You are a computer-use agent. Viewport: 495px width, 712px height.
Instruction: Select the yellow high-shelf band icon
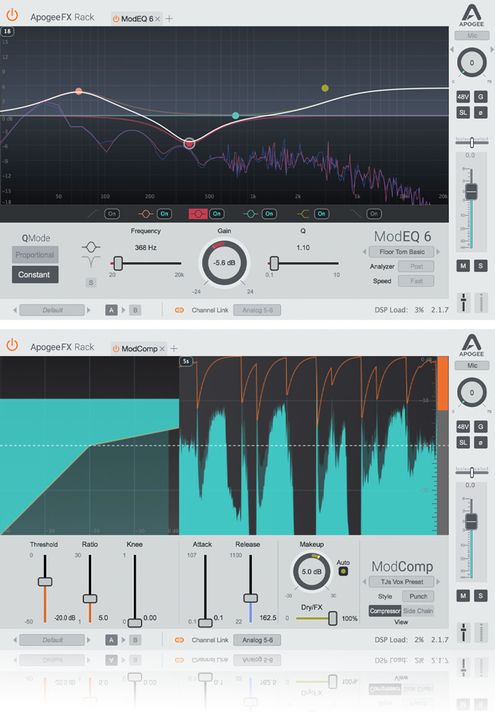[303, 214]
